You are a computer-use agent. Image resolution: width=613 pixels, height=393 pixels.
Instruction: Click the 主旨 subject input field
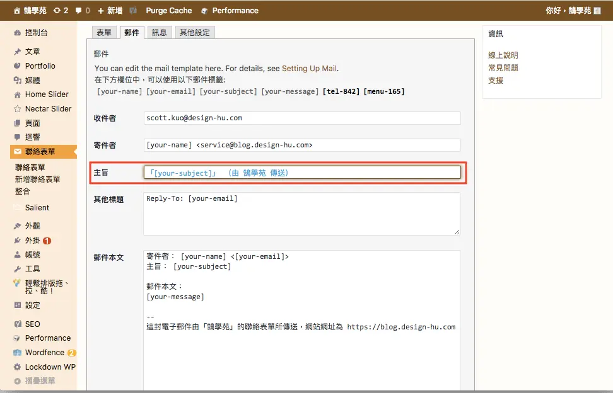click(302, 173)
